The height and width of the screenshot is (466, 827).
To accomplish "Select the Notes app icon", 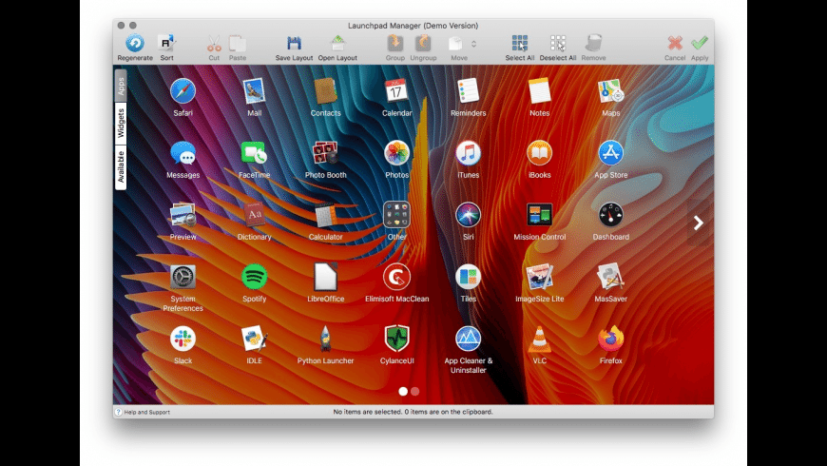I will pos(540,90).
